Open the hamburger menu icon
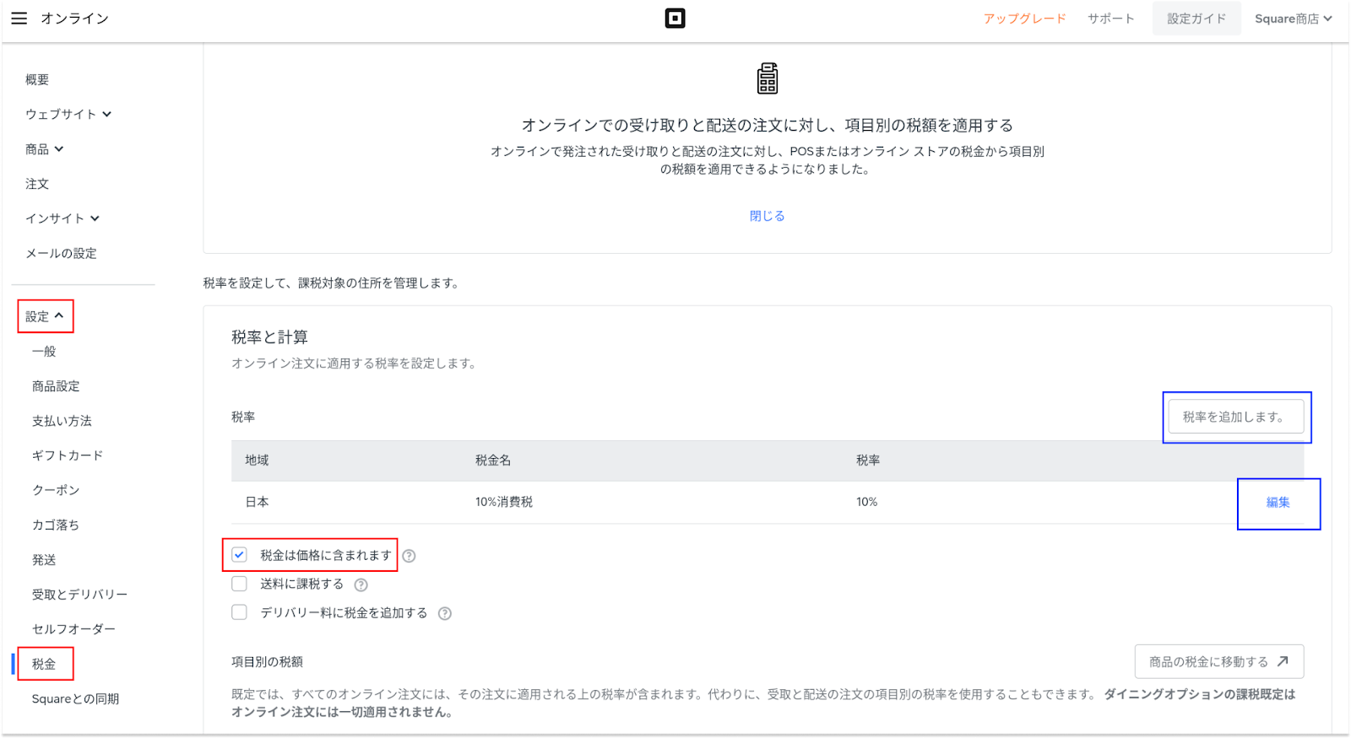The height and width of the screenshot is (738, 1351). [19, 19]
